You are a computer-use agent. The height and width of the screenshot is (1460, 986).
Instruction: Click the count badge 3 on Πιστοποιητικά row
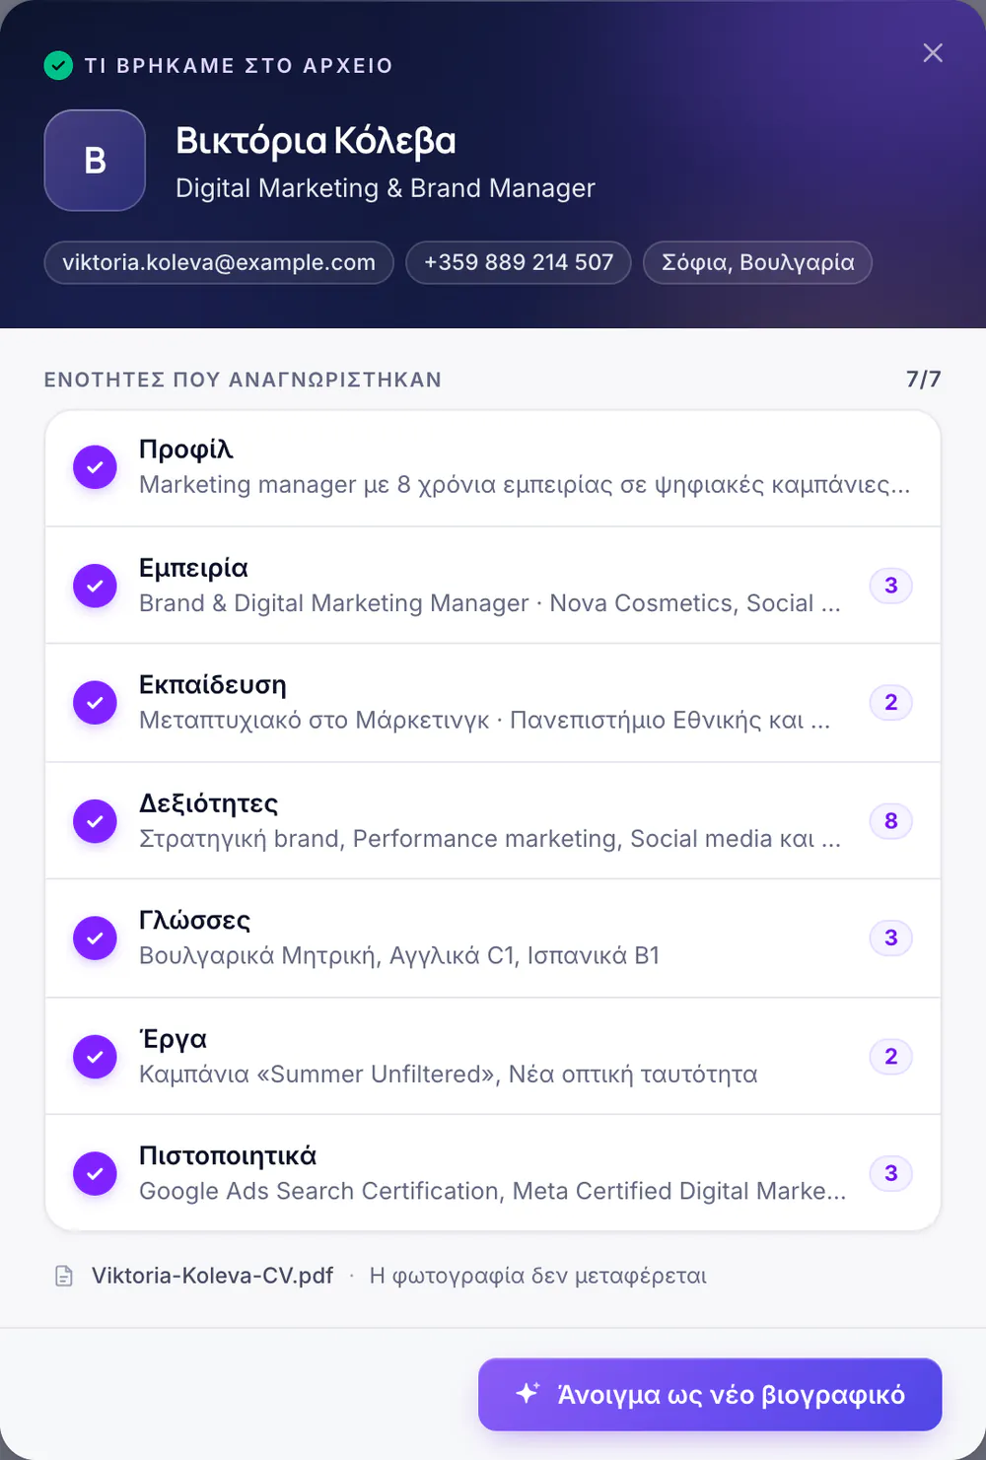tap(891, 1173)
